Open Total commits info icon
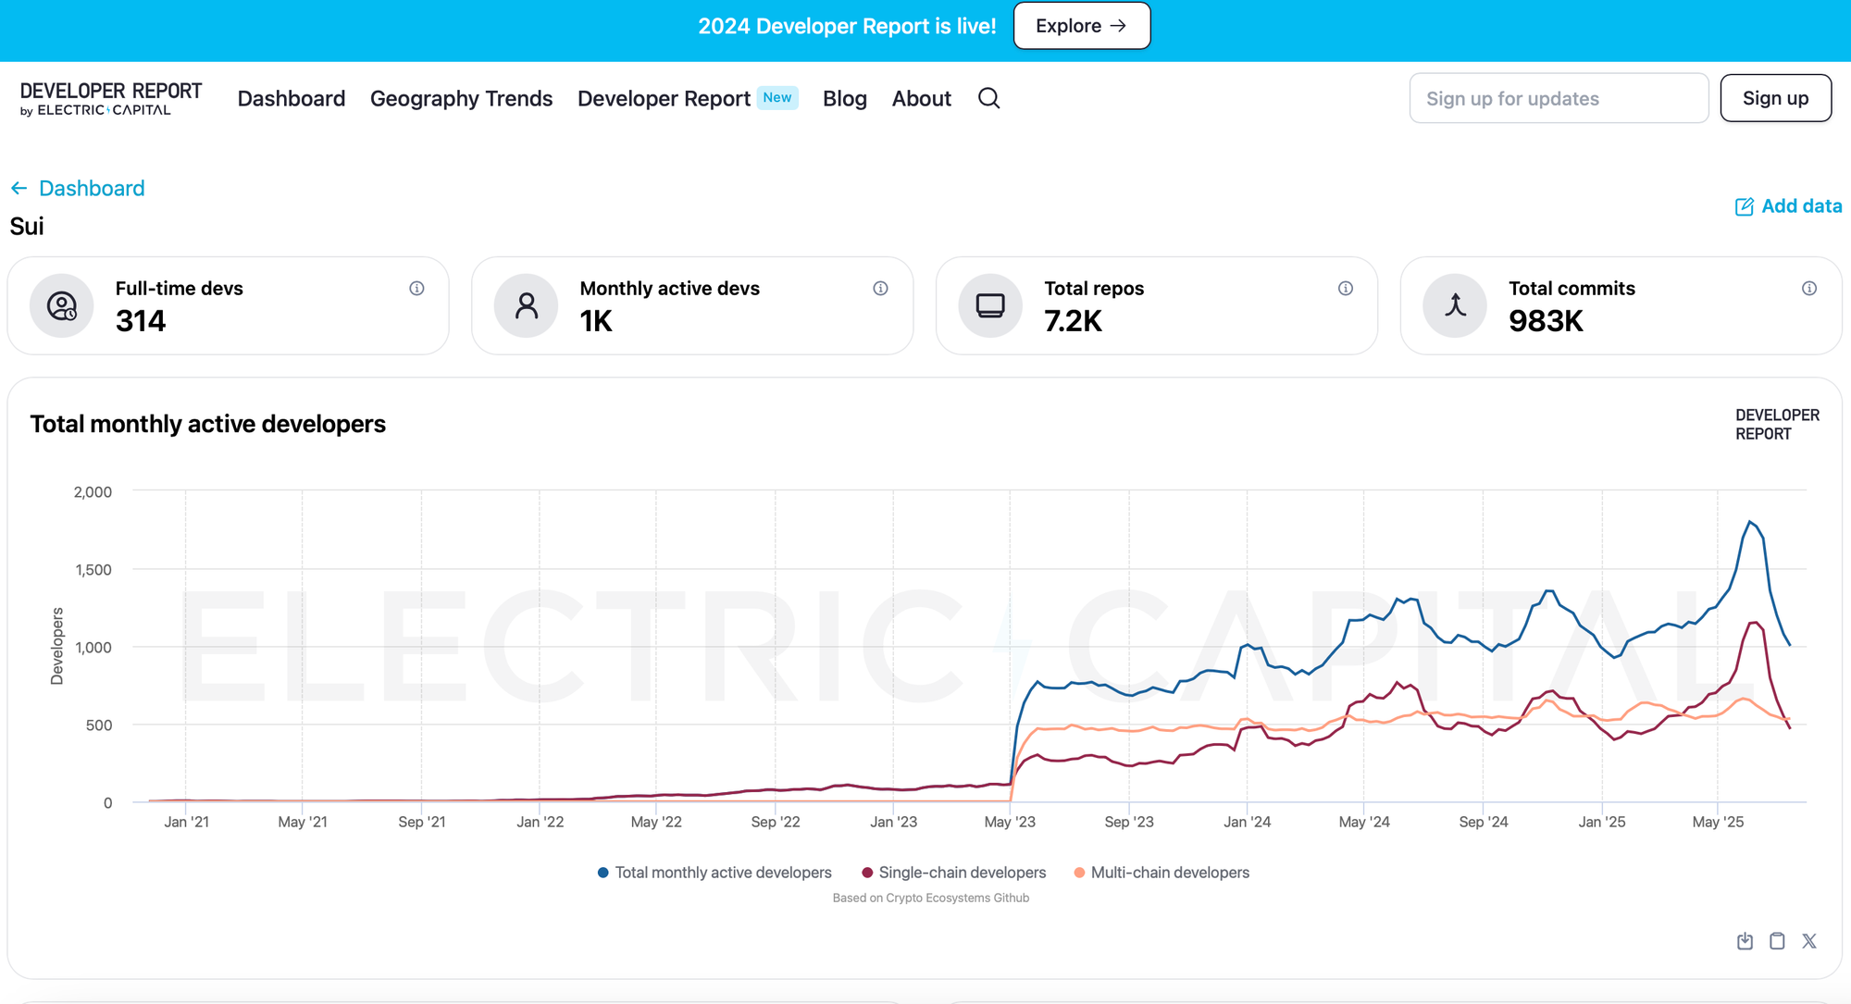This screenshot has width=1851, height=1004. (x=1808, y=289)
